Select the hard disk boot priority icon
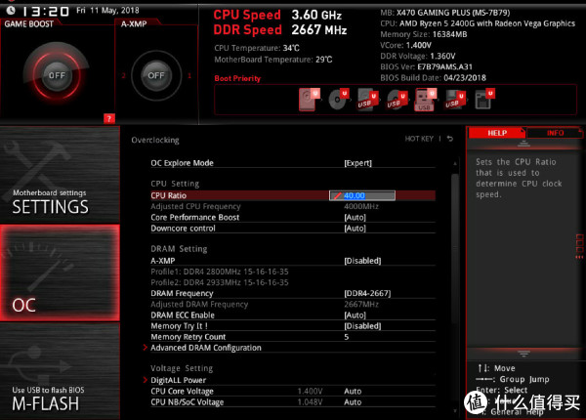 (x=309, y=100)
